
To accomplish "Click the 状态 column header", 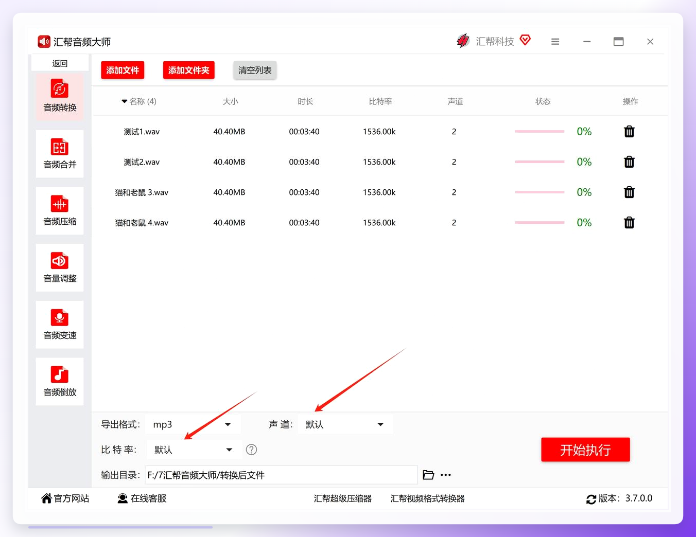I will (543, 101).
